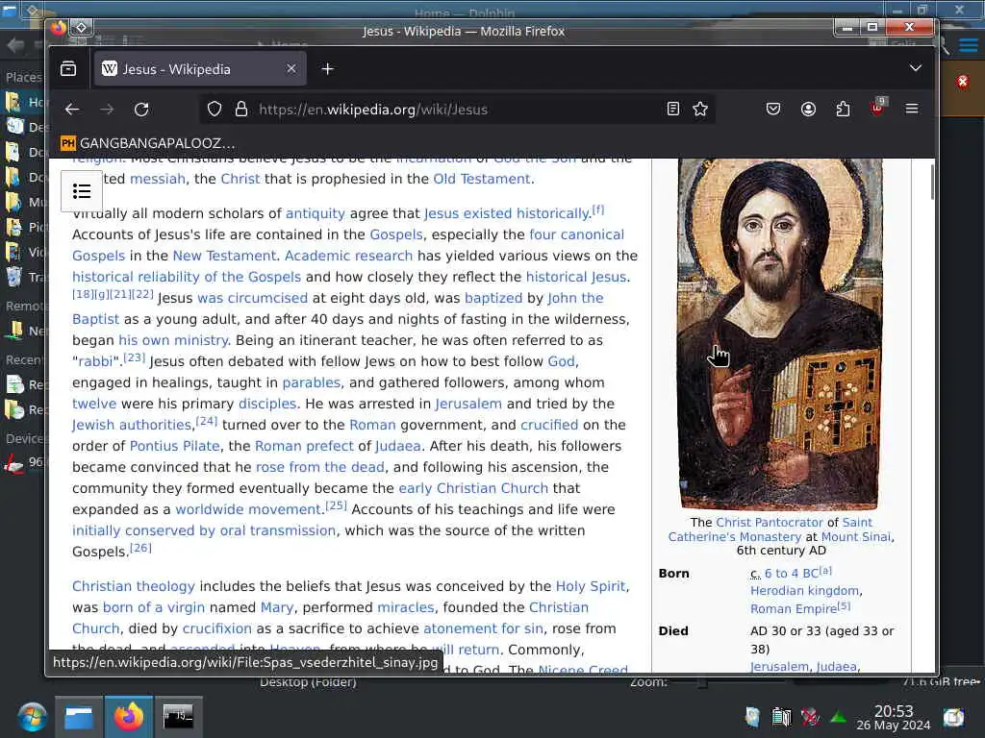The width and height of the screenshot is (985, 738).
Task: Click the show desktop icon beside clock
Action: (953, 717)
